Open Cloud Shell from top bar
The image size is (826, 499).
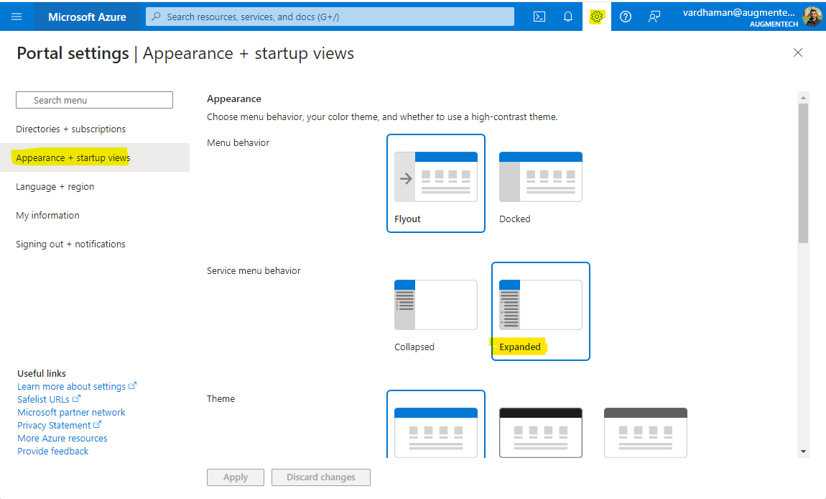click(x=539, y=17)
